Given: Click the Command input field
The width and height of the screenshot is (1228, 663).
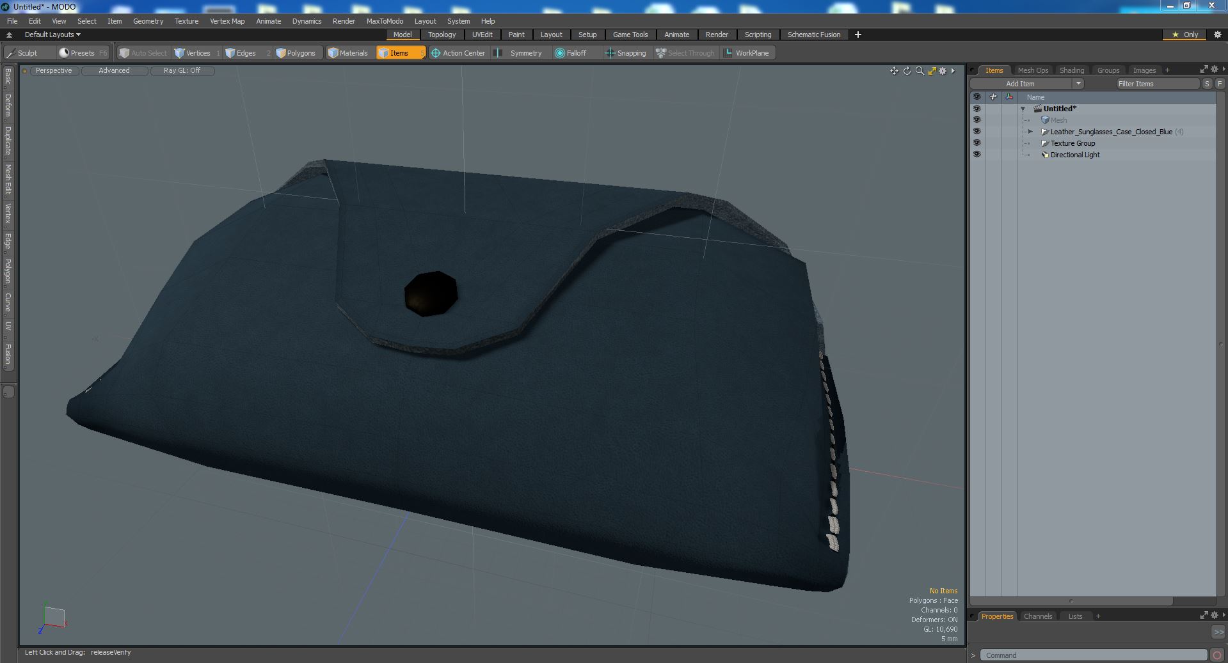Looking at the screenshot, I should click(x=1094, y=655).
